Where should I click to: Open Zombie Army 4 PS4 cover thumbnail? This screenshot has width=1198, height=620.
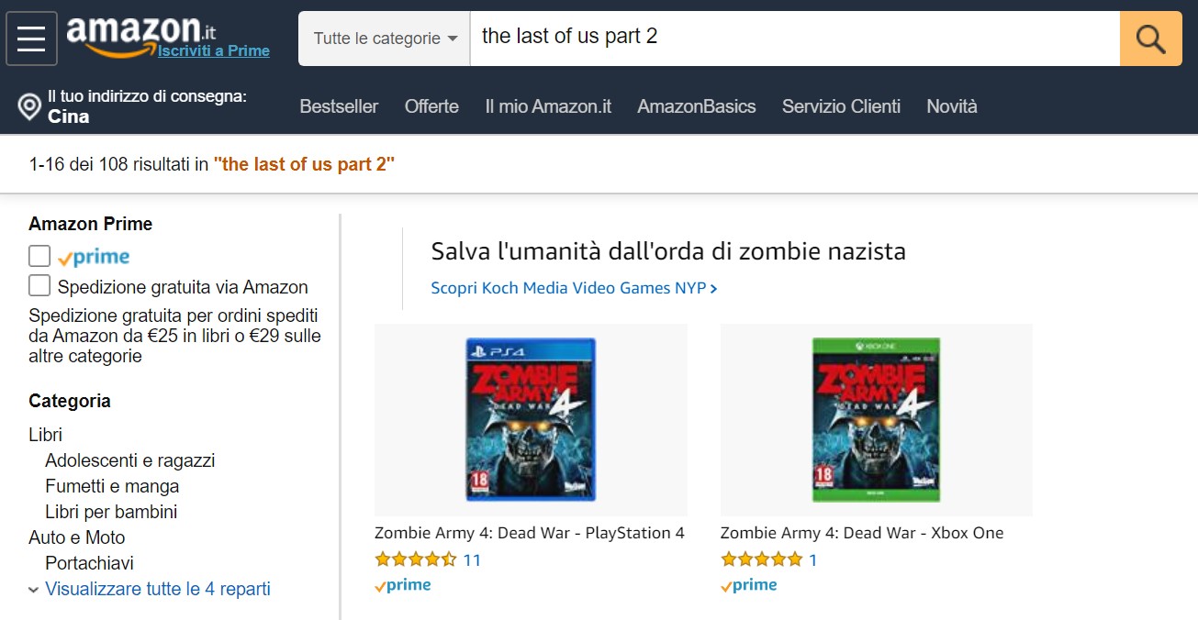531,419
